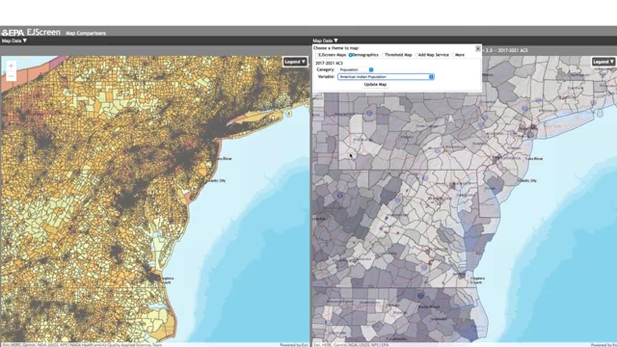This screenshot has width=617, height=347.
Task: Click the 2017-2021 ACS heading in panel
Action: point(329,63)
